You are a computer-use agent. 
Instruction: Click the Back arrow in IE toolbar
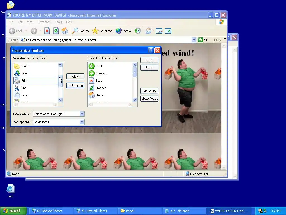pyautogui.click(x=12, y=31)
